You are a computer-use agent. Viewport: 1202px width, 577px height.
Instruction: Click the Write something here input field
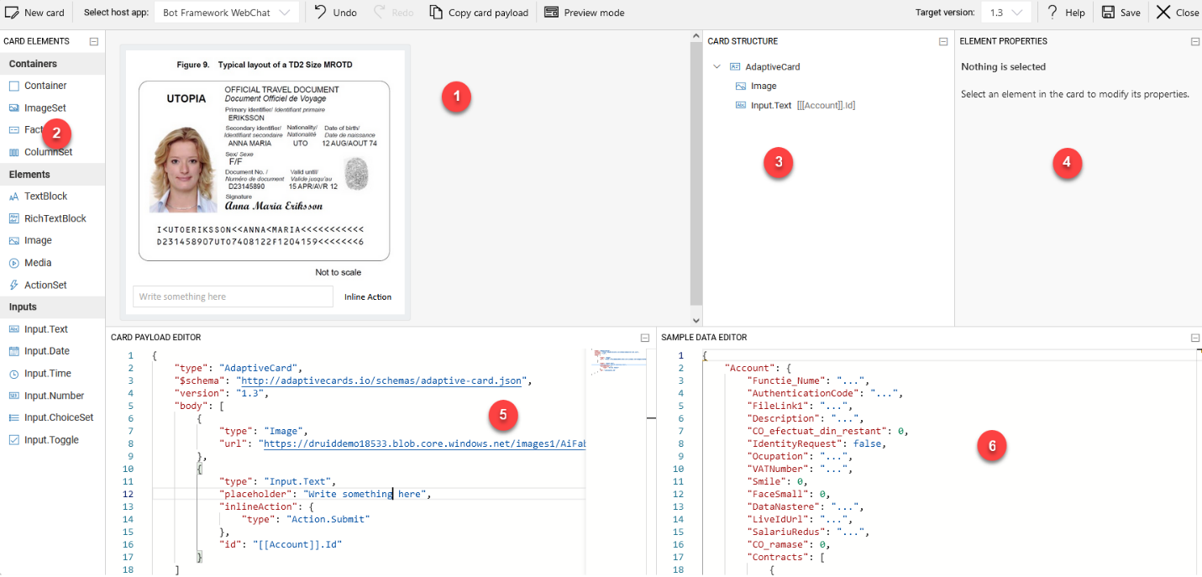(x=233, y=296)
